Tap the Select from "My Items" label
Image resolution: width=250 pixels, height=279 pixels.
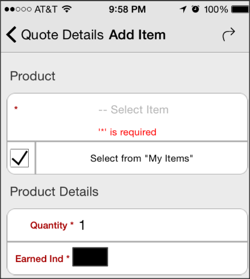click(x=142, y=158)
